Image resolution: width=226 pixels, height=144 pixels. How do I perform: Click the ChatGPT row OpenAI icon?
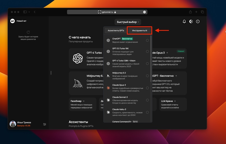point(108,41)
